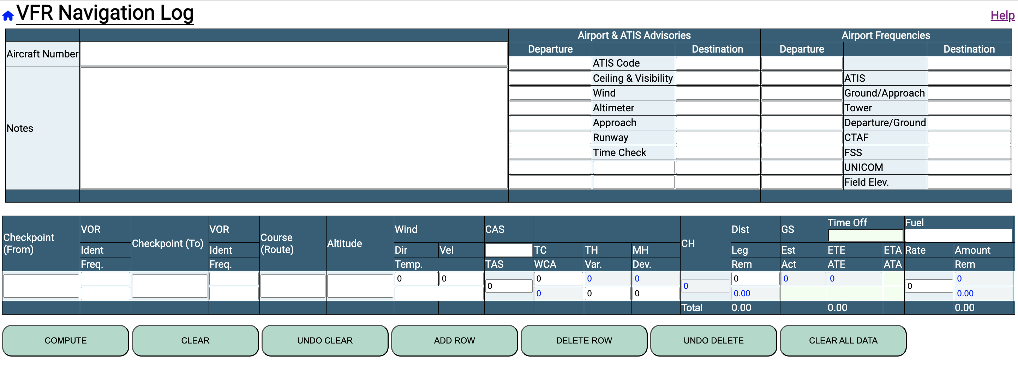Select the Departure ATIS Code field
The image size is (1018, 365).
pyautogui.click(x=550, y=63)
